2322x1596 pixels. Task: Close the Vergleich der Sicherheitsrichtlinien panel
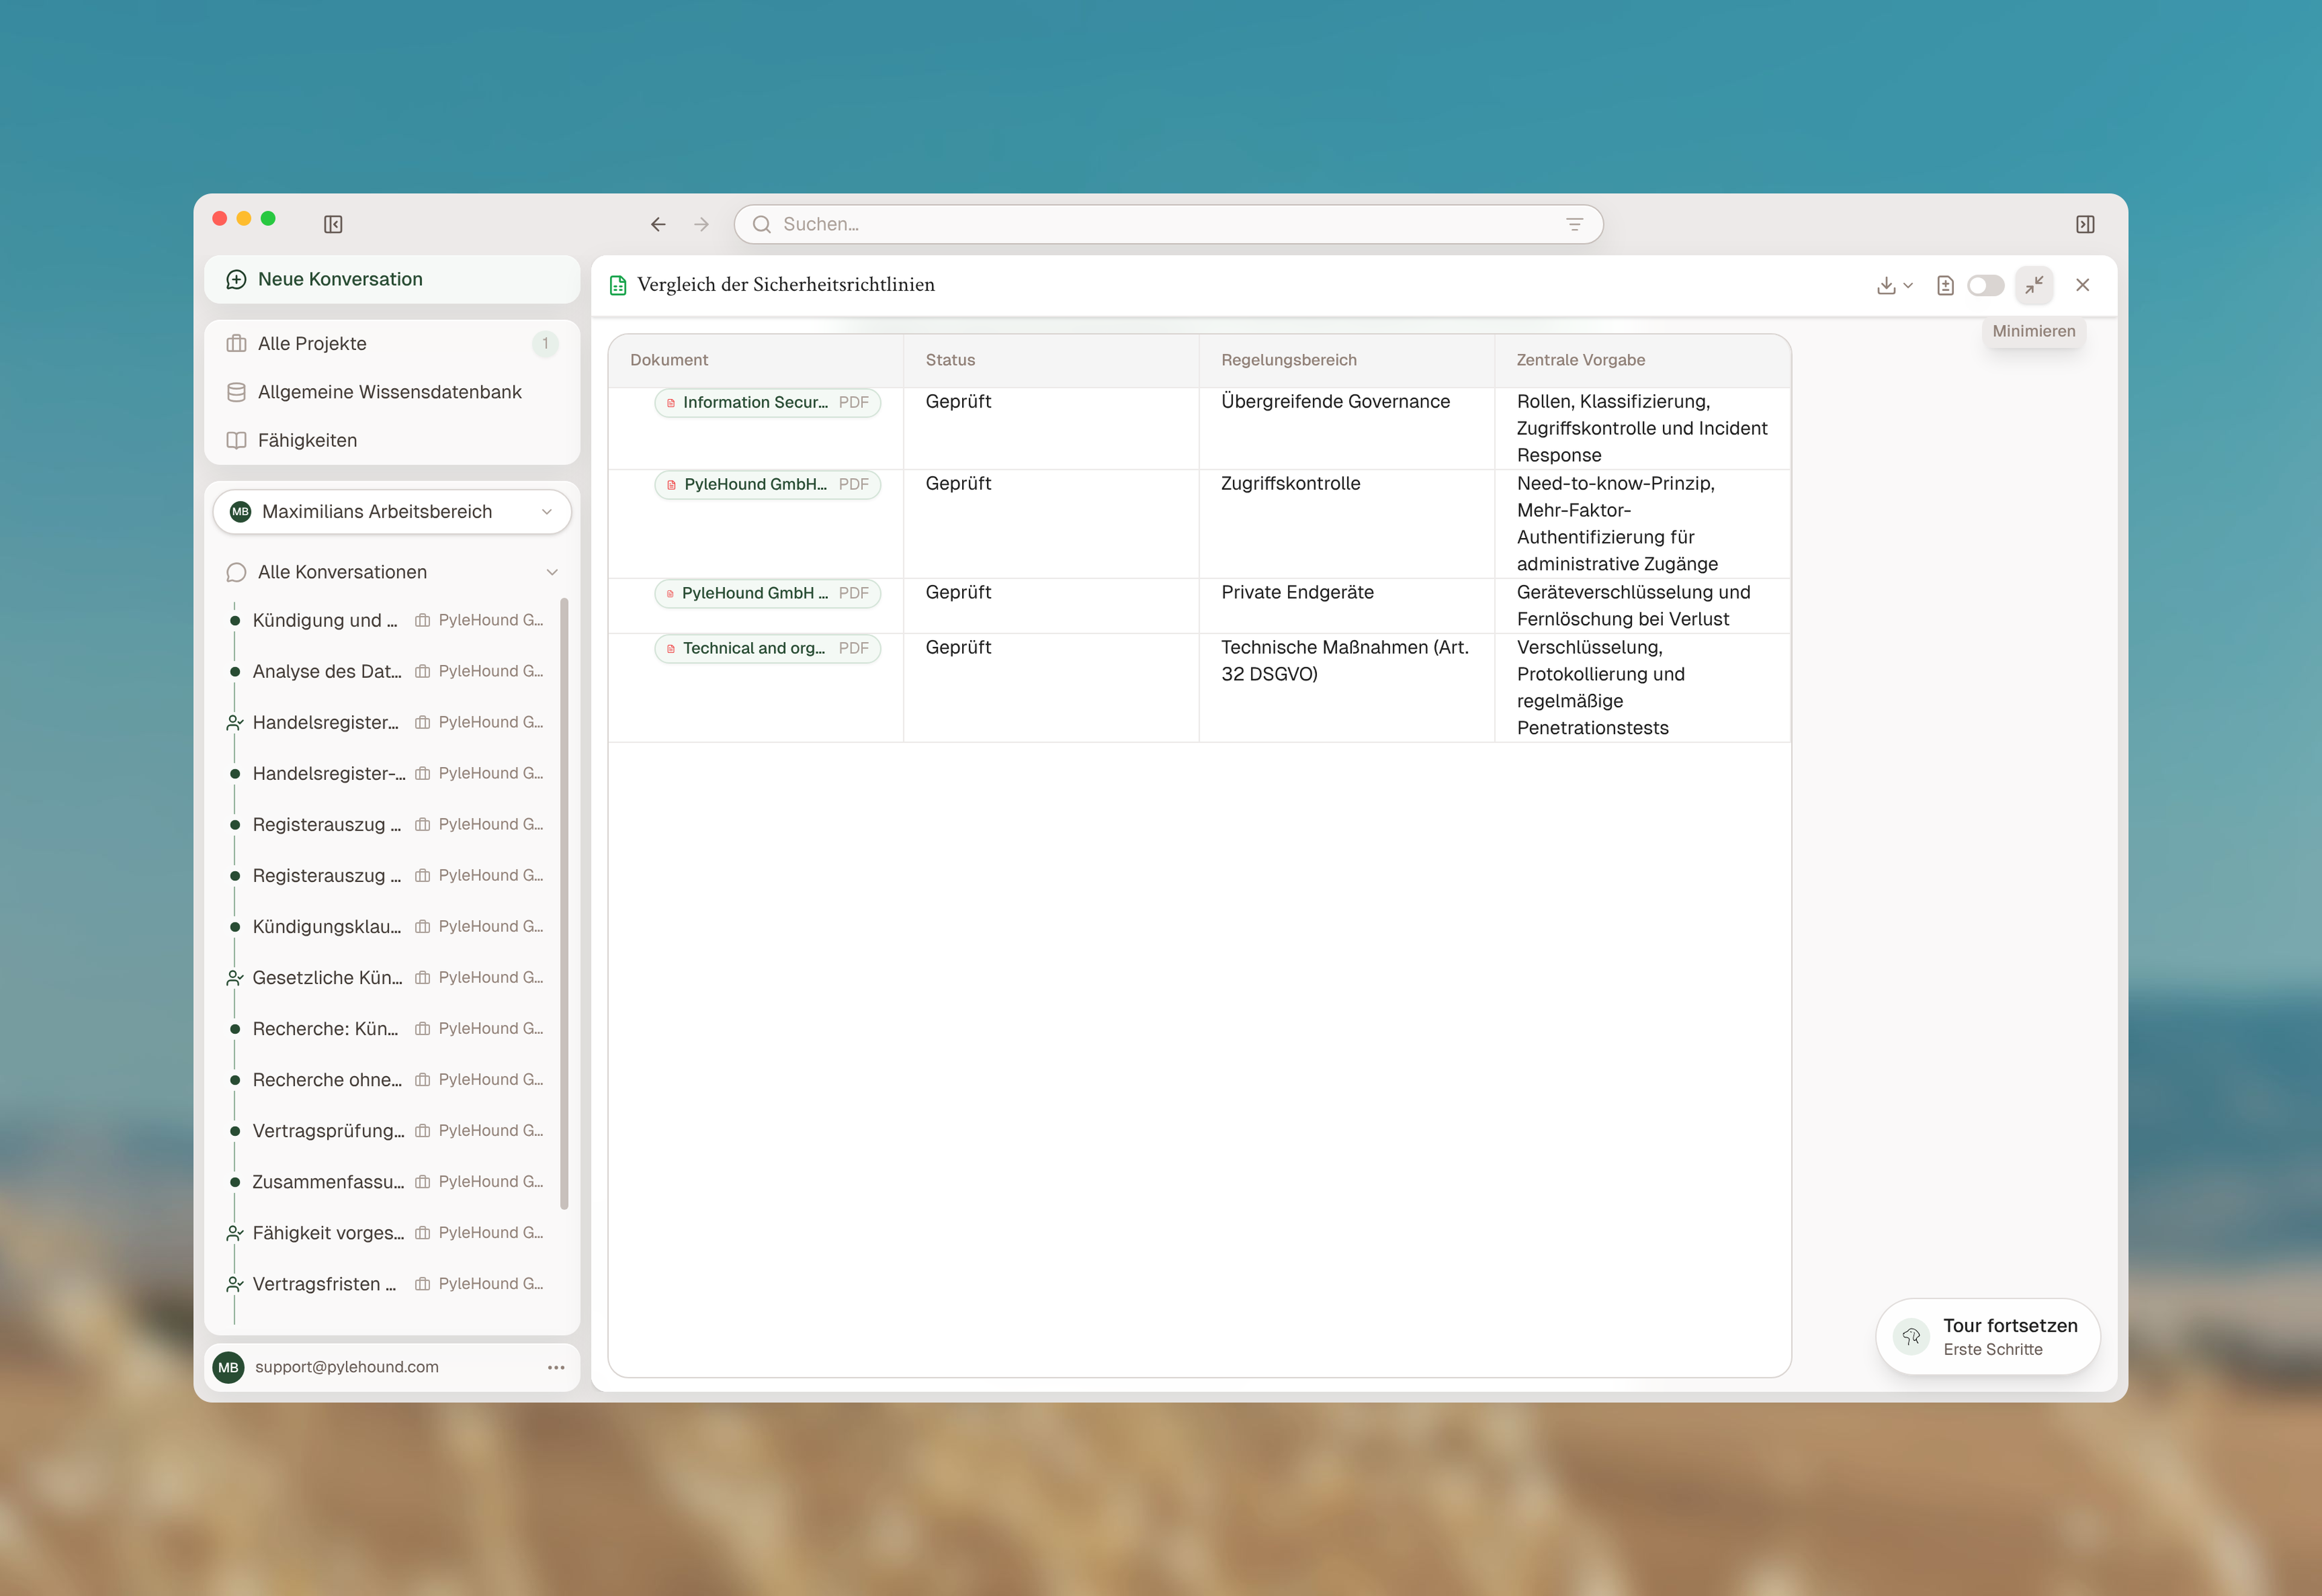tap(2083, 285)
